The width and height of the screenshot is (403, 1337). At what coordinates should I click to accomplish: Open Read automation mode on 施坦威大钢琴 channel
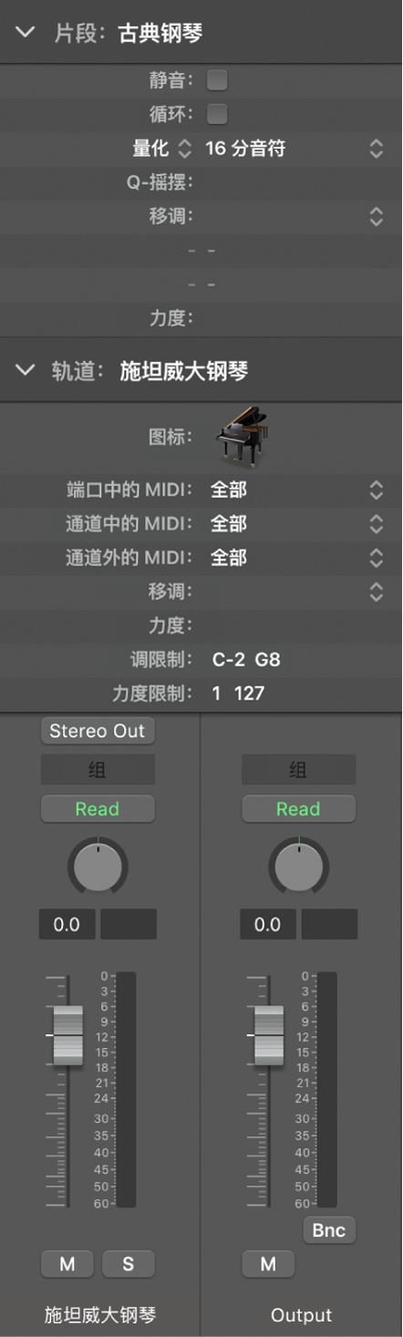(98, 809)
